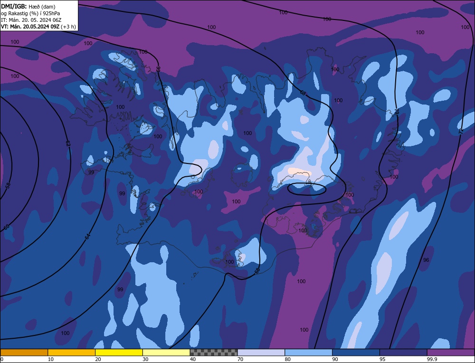This screenshot has width=475, height=363.
Task: Click the dark navy 95–99.9 legend swatch
Action: click(403, 352)
